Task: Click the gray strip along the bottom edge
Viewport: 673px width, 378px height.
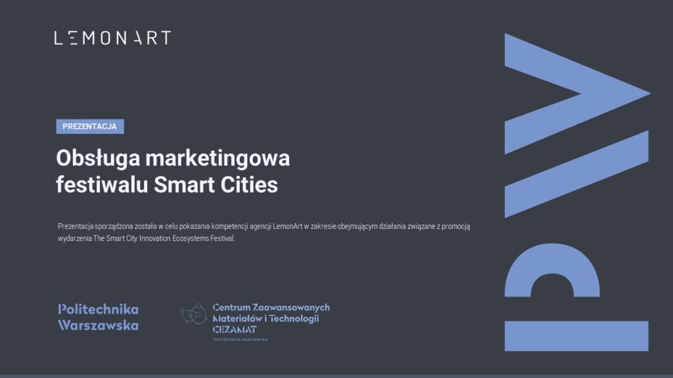Action: pyautogui.click(x=336, y=376)
